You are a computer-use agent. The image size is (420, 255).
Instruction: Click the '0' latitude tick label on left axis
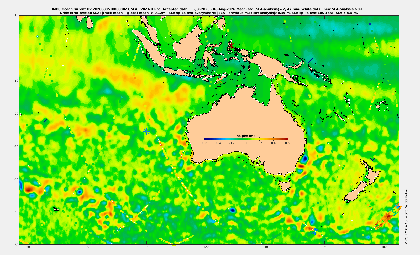(17, 48)
